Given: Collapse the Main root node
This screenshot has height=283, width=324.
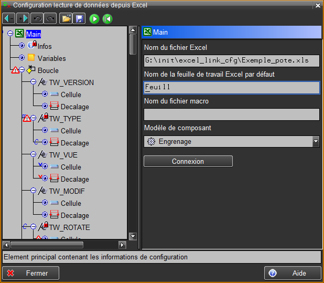Looking at the screenshot, I should tap(10, 34).
